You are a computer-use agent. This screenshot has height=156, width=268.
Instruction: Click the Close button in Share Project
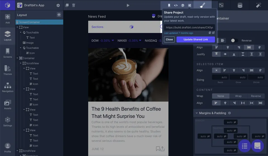pos(169,39)
